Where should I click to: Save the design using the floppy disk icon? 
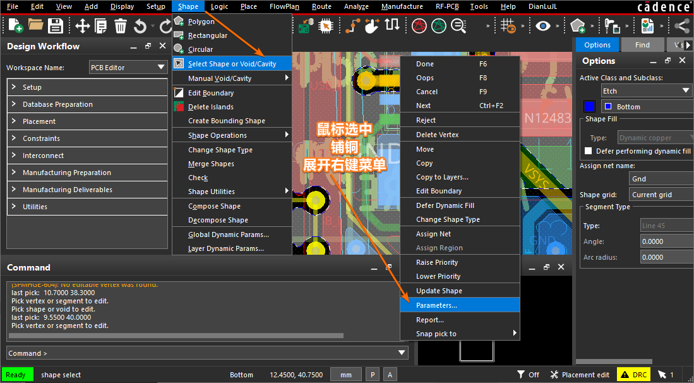coord(56,26)
